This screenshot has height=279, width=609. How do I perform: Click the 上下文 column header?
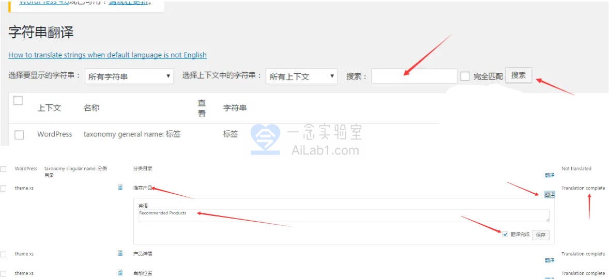(x=49, y=108)
